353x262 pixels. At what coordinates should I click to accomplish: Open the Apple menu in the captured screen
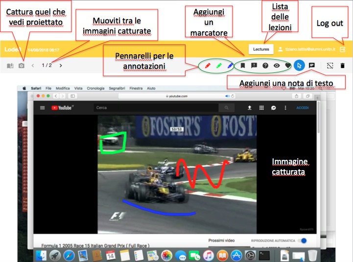(x=24, y=88)
